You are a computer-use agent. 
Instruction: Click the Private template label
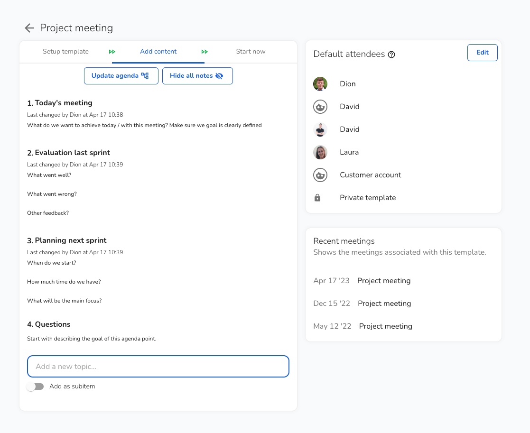coord(368,198)
